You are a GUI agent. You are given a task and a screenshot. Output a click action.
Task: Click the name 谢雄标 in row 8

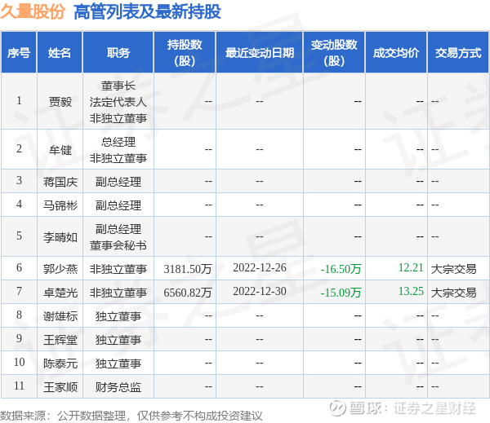click(60, 316)
